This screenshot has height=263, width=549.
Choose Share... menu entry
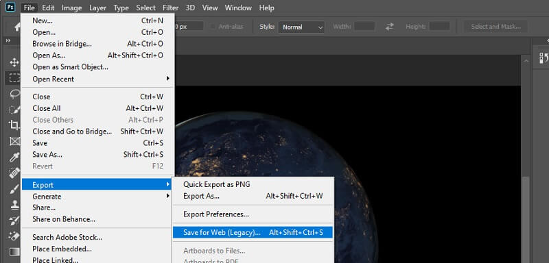97,208
